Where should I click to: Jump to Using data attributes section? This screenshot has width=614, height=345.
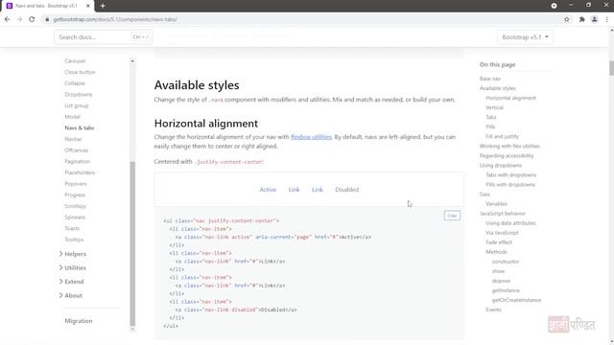510,223
